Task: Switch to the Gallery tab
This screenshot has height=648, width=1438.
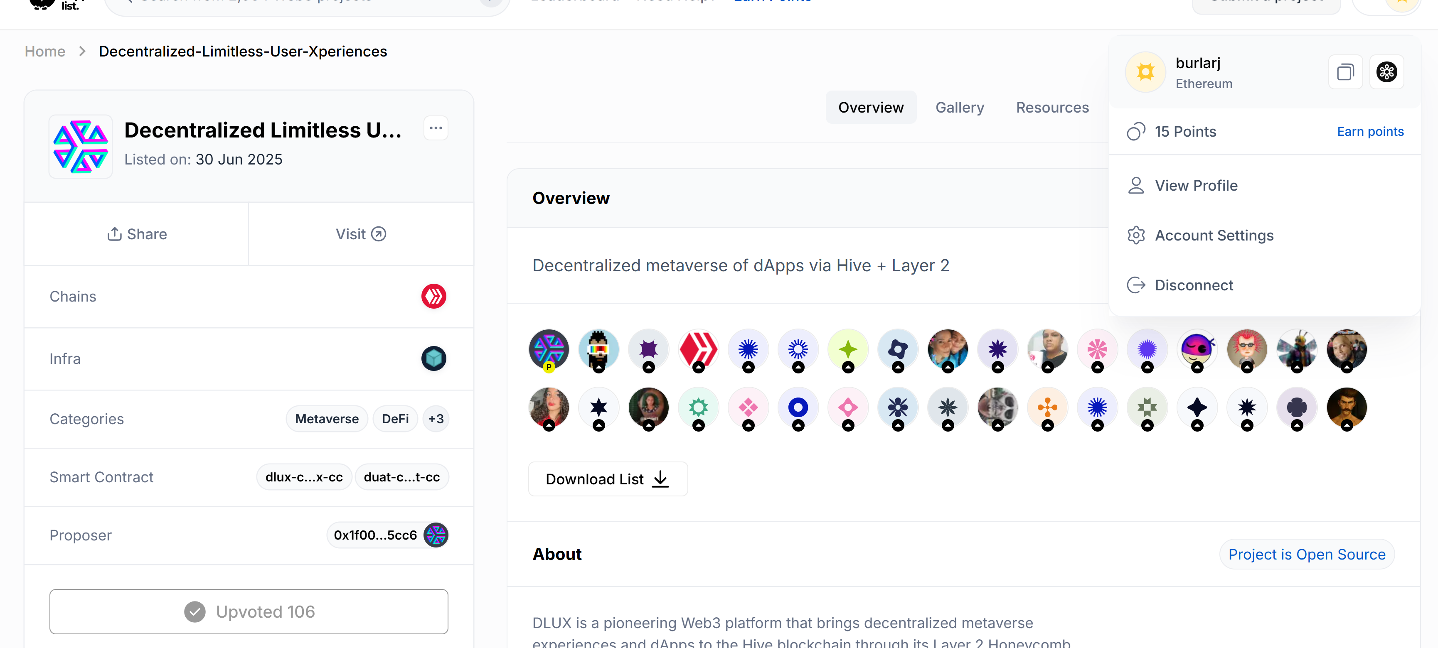Action: pos(960,107)
